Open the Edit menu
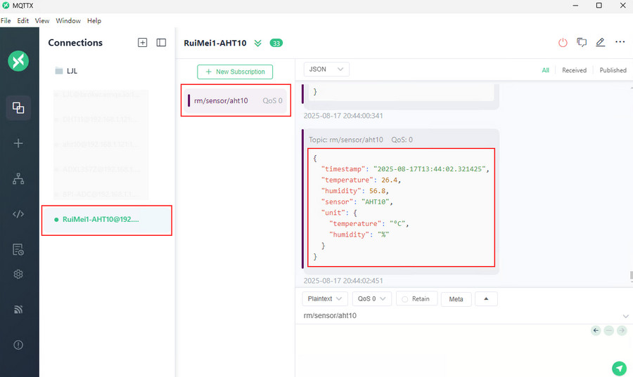633x377 pixels. click(x=23, y=20)
